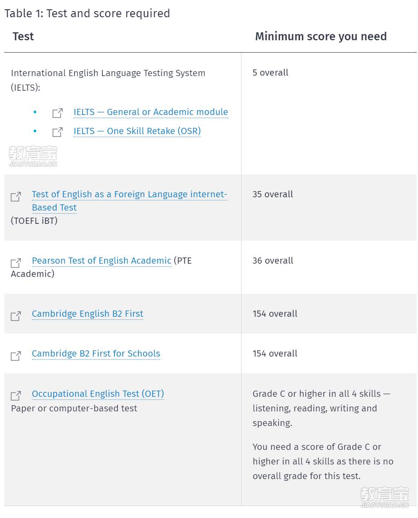Open IELTS — General or Academic module link
Image resolution: width=418 pixels, height=518 pixels.
[151, 112]
